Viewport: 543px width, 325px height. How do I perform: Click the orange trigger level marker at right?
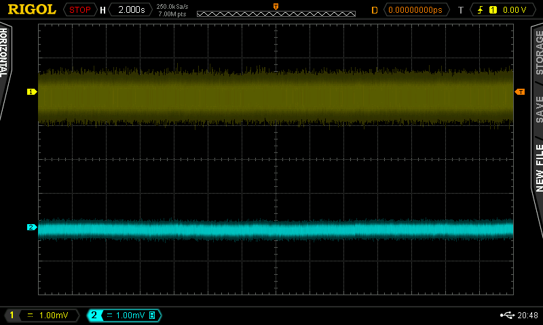[520, 91]
